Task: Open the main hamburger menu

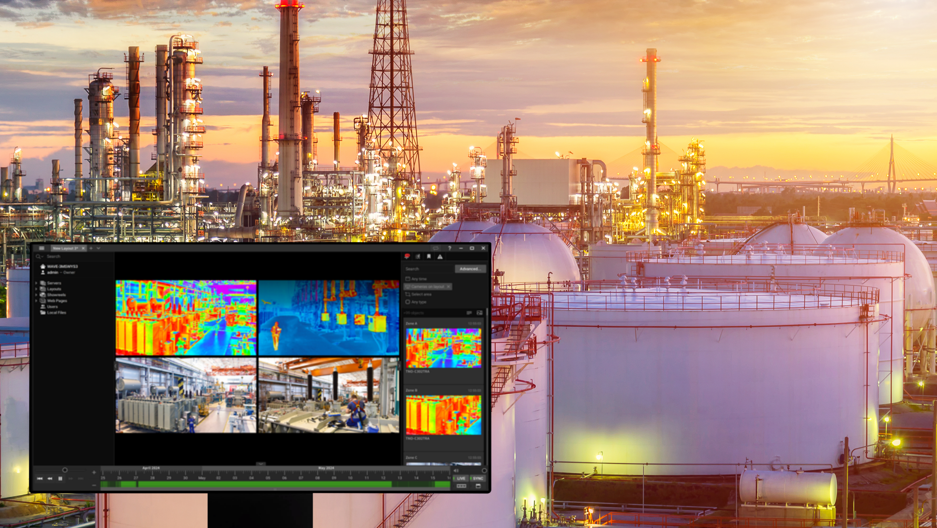Action: tap(41, 248)
